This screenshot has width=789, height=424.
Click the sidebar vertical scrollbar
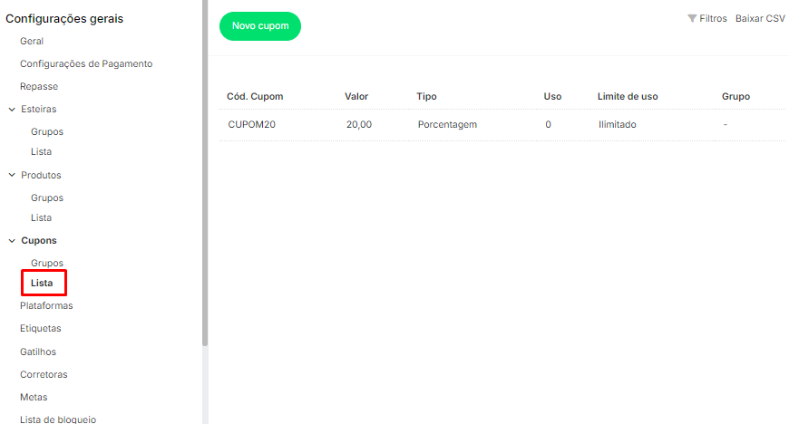pyautogui.click(x=205, y=181)
